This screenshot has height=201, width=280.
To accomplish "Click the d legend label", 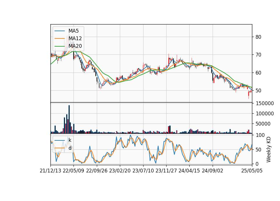I will (70, 148).
